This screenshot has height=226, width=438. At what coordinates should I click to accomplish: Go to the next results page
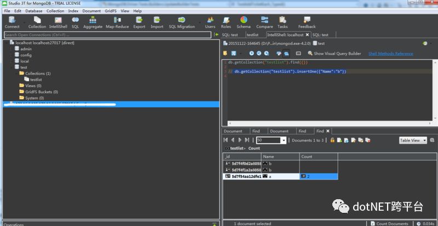pos(240,140)
